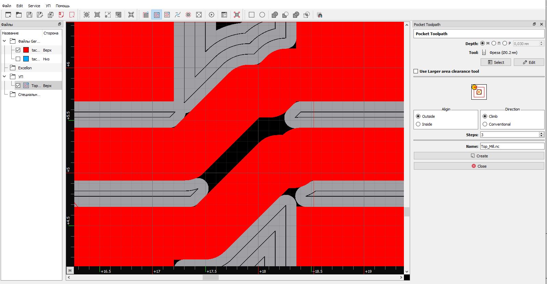Click the red raster pocket icon

tap(167, 15)
